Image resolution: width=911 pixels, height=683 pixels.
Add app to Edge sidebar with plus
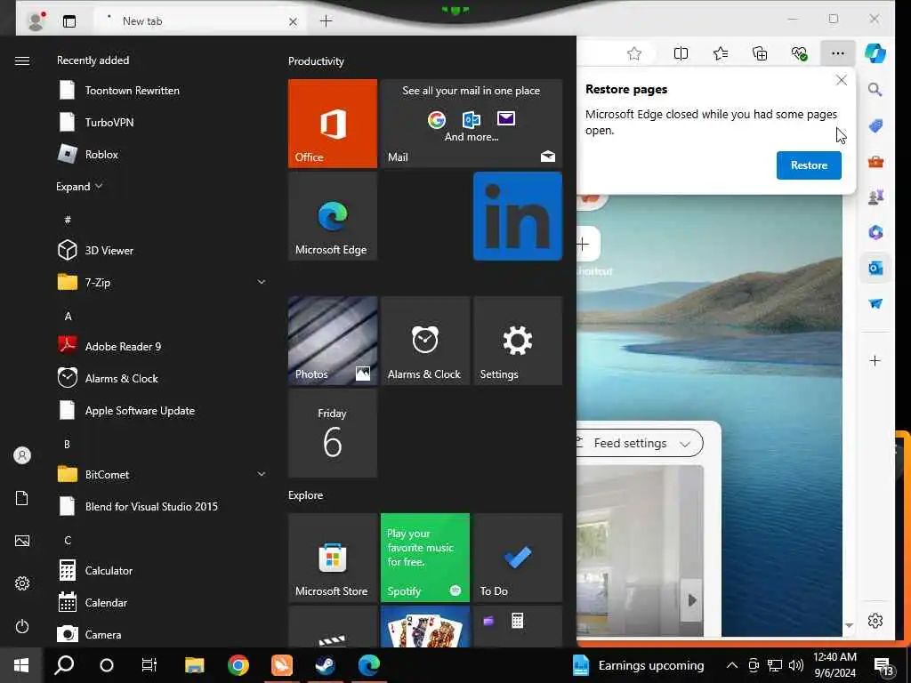875,361
